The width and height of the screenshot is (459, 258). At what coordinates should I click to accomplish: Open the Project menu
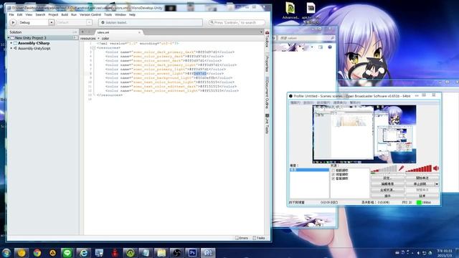click(53, 14)
